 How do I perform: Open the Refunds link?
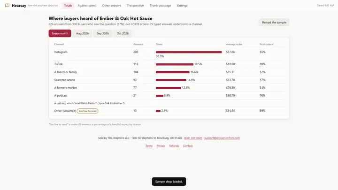pyautogui.click(x=174, y=146)
